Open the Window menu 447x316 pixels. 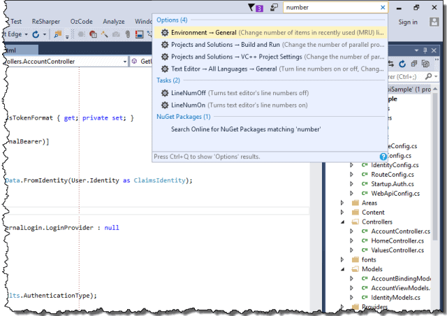click(x=143, y=22)
